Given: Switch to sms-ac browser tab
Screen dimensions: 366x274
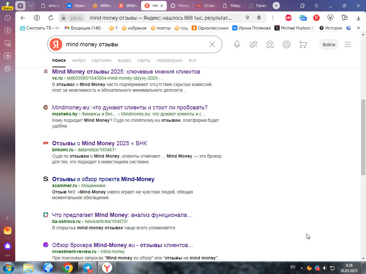Looking at the screenshot, I should pos(51,6).
